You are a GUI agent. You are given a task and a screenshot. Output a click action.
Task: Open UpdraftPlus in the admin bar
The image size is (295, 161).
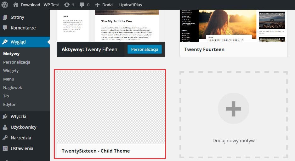click(131, 5)
